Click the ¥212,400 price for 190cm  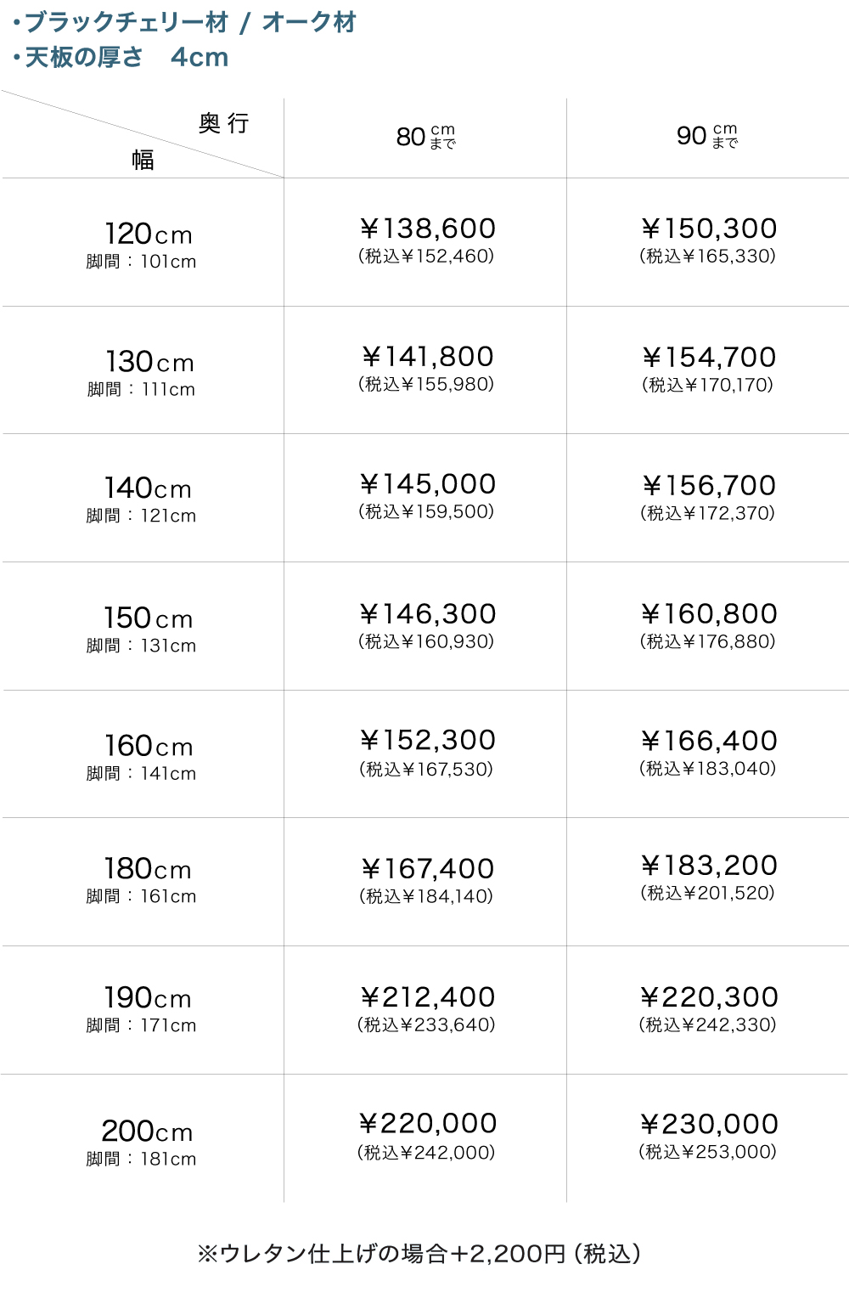click(x=427, y=997)
